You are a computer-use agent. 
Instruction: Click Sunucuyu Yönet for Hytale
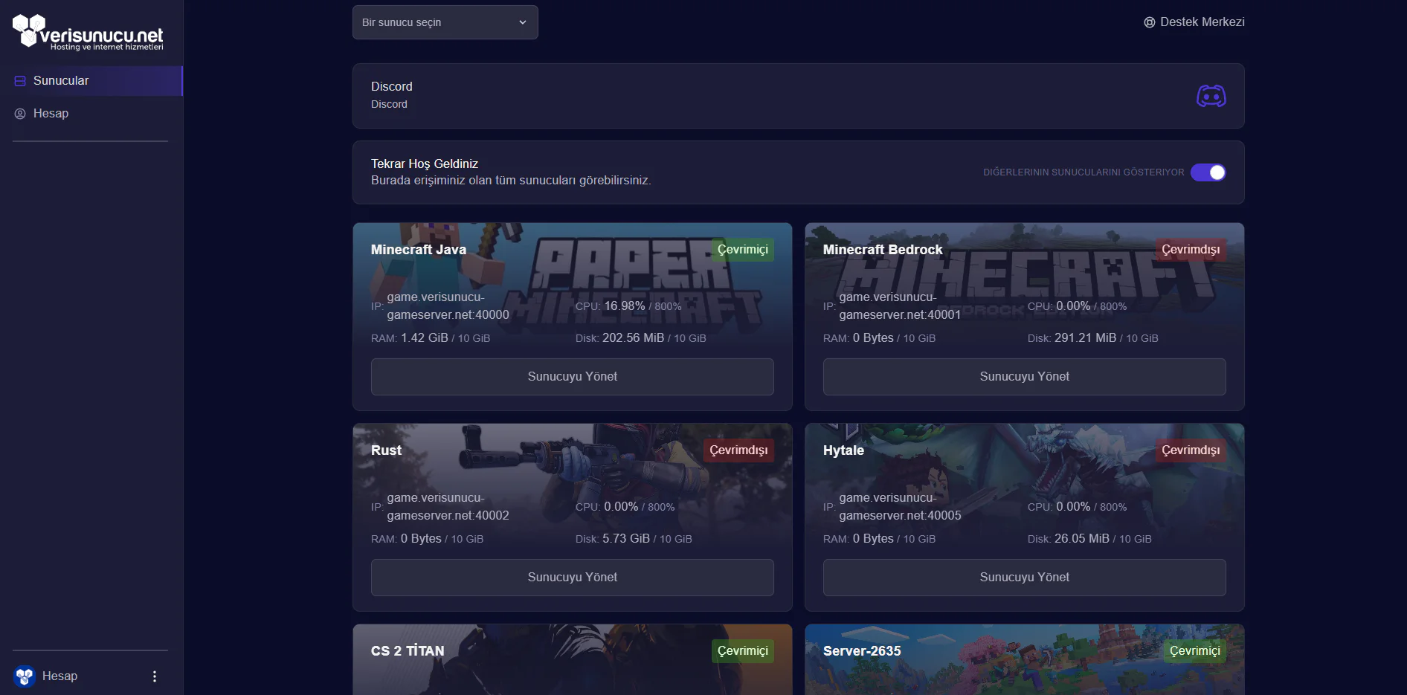(1025, 578)
